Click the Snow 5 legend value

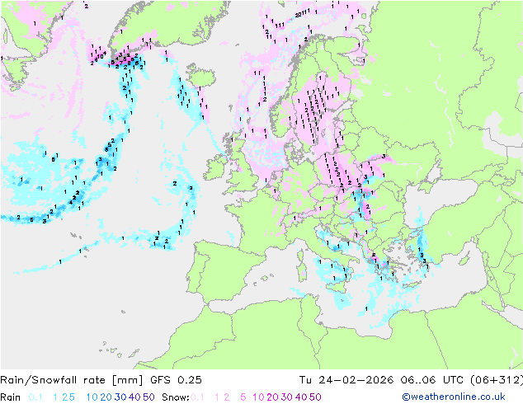[x=243, y=397]
